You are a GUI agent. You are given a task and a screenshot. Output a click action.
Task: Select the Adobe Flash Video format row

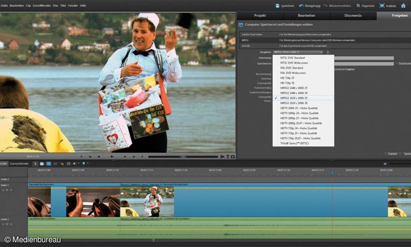(325, 35)
